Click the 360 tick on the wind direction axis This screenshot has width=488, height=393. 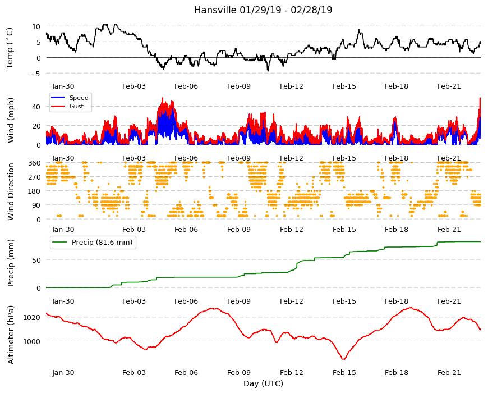34,163
